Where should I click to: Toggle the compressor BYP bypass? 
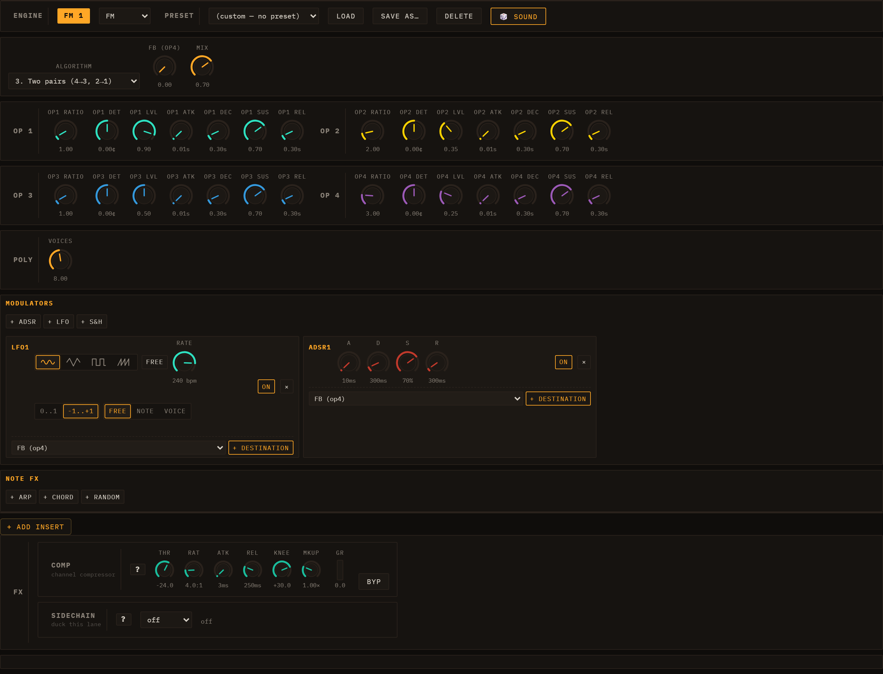374,581
